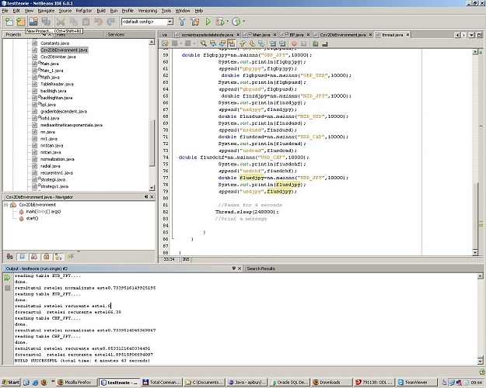Image resolution: width=486 pixels, height=388 pixels.
Task: Click the Last Edit editor toolbar icon
Action: 165,43
